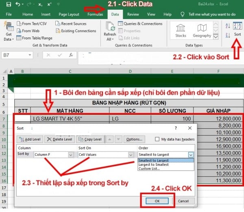
Task: Move sort level up arrow
Action: [109, 139]
